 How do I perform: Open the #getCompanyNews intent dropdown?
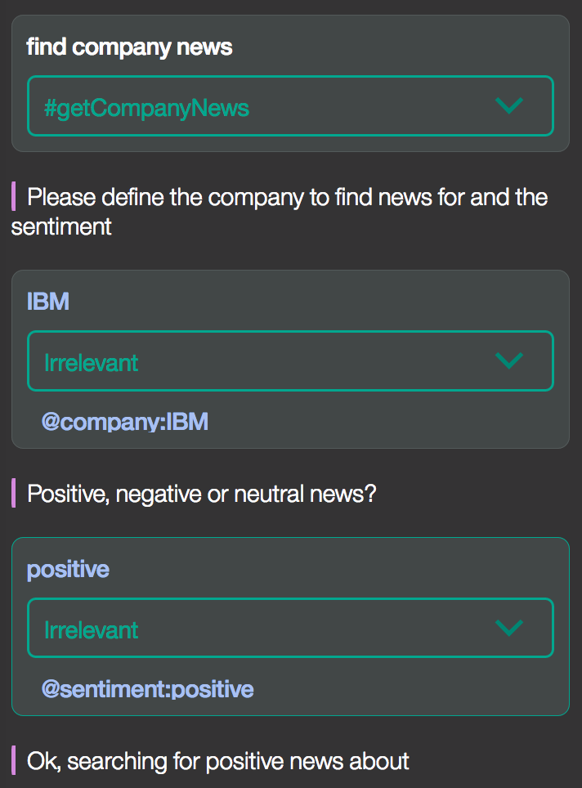(x=290, y=106)
